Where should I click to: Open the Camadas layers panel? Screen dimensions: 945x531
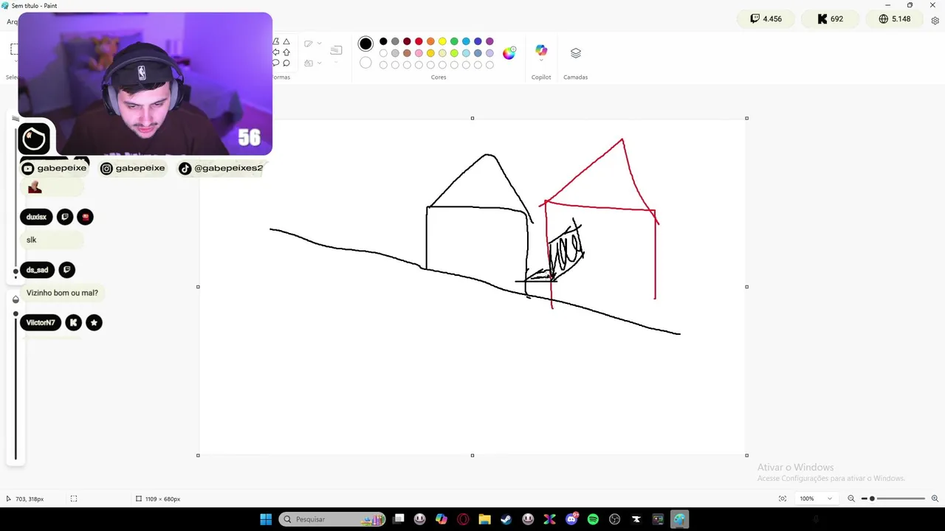click(576, 53)
